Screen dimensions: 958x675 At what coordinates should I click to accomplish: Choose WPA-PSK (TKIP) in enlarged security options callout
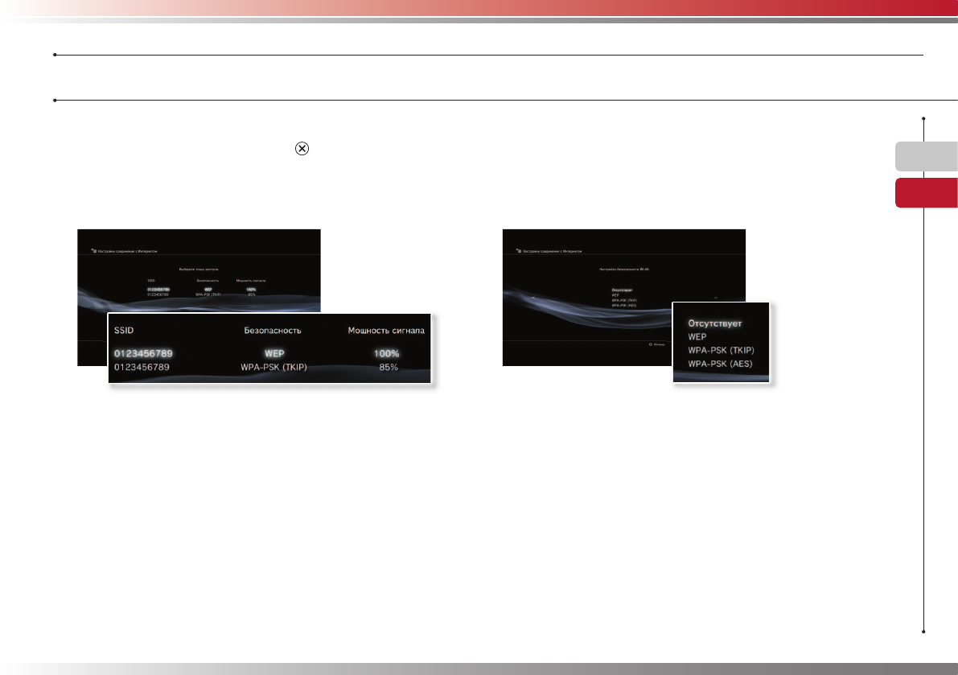[x=722, y=351]
